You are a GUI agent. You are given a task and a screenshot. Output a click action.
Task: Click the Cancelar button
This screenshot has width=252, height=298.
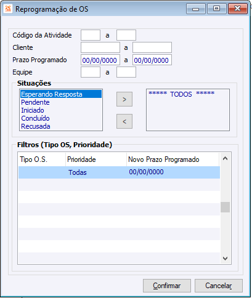coord(219,286)
